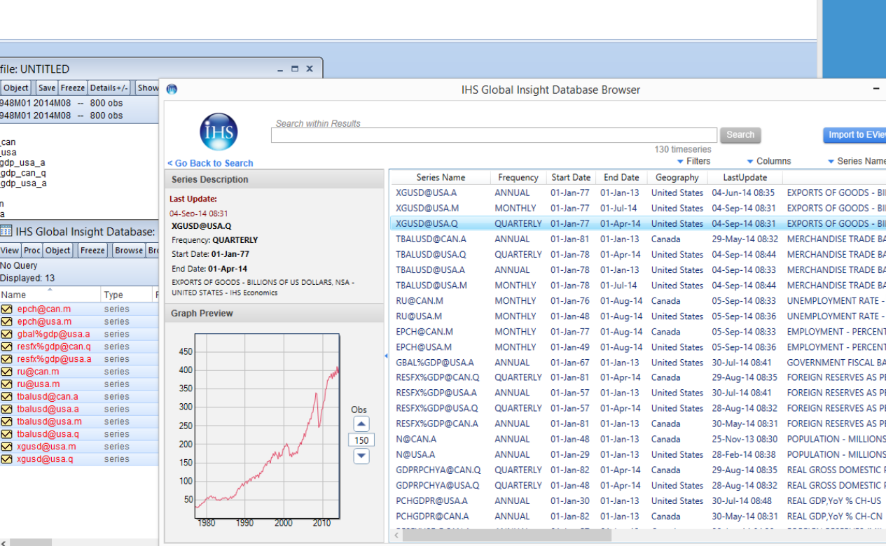Screen dimensions: 886x546
Task: Open the Object menu in database window
Action: (58, 250)
